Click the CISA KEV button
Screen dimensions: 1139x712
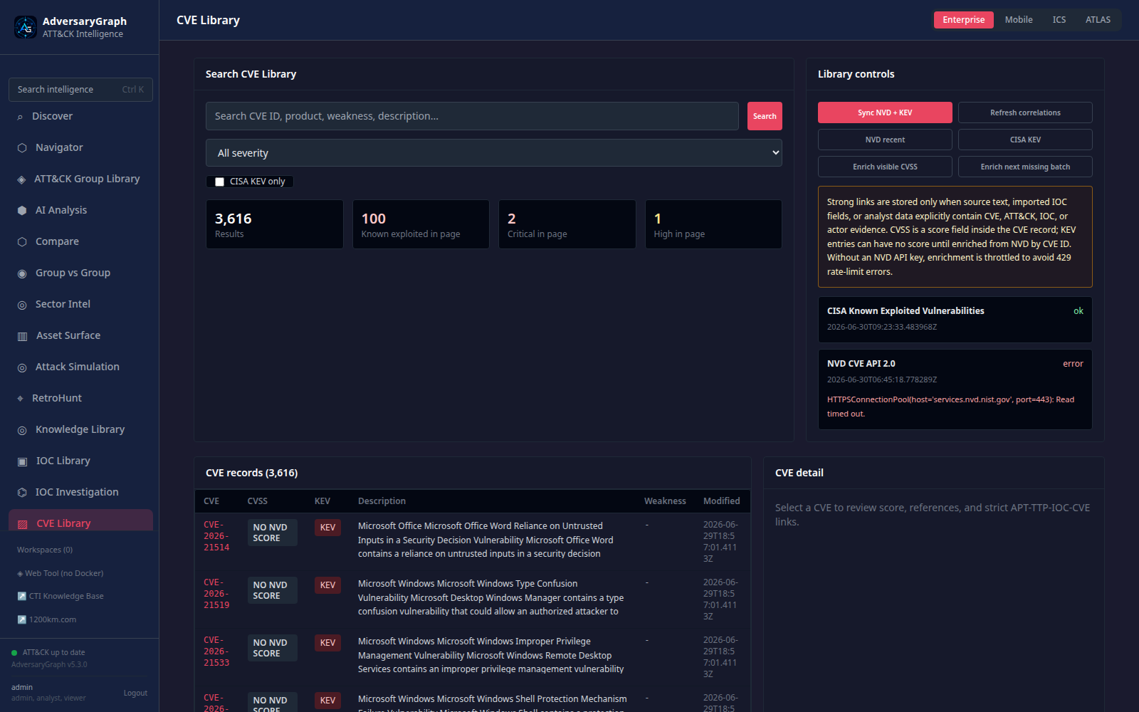[1025, 140]
